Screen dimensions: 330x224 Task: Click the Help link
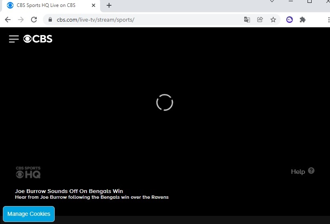point(298,172)
